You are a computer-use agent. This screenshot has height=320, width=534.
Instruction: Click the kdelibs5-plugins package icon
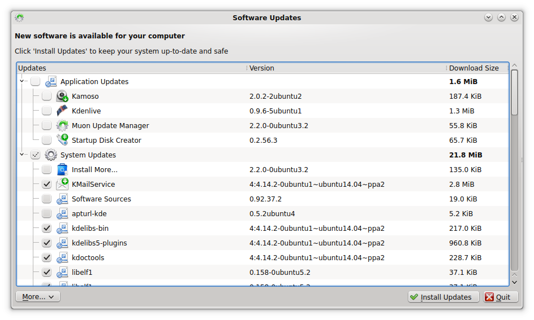(62, 243)
